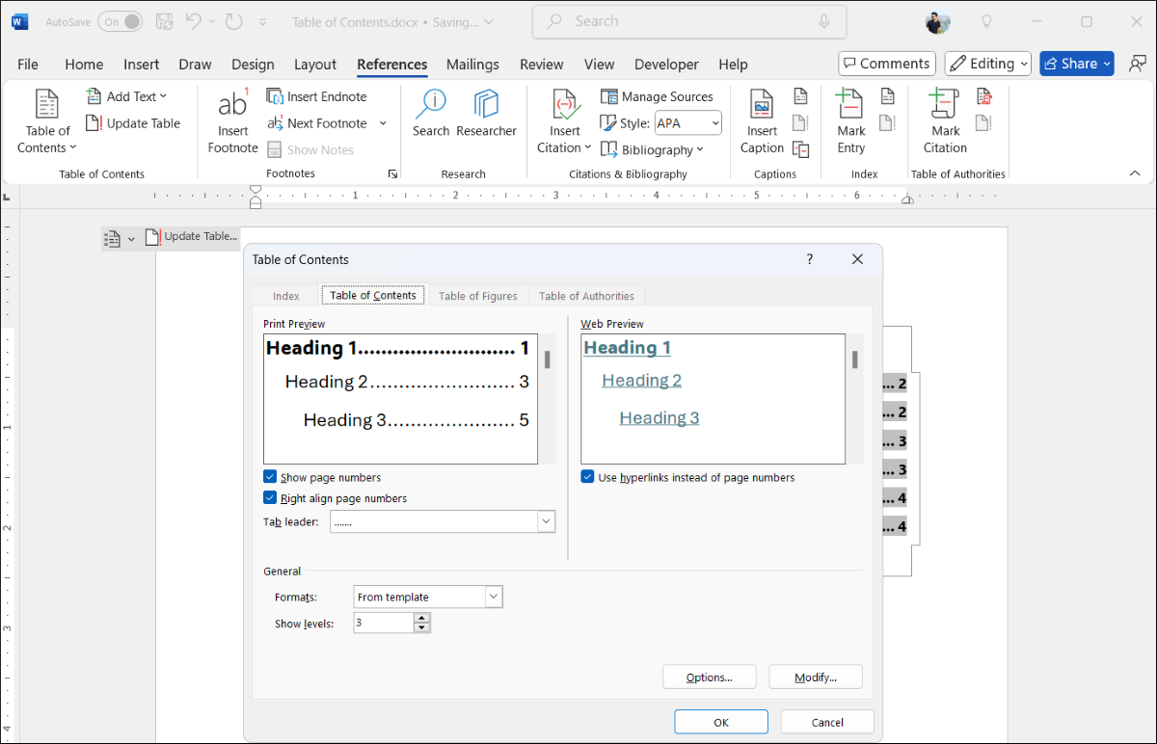Click the Undo arrow in title bar

click(x=193, y=21)
